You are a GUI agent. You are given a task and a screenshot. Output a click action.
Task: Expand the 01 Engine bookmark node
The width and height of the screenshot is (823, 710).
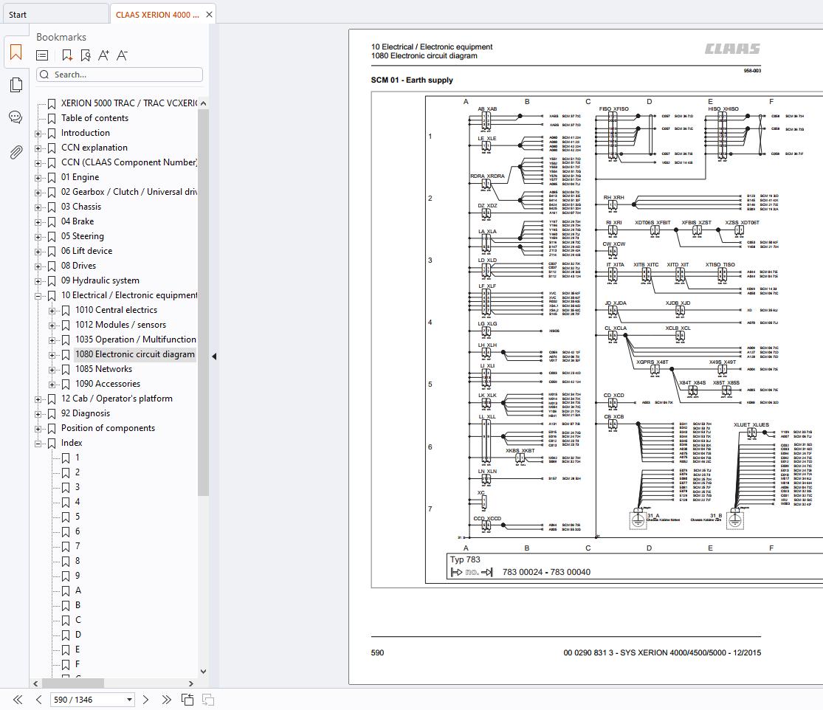pyautogui.click(x=38, y=178)
